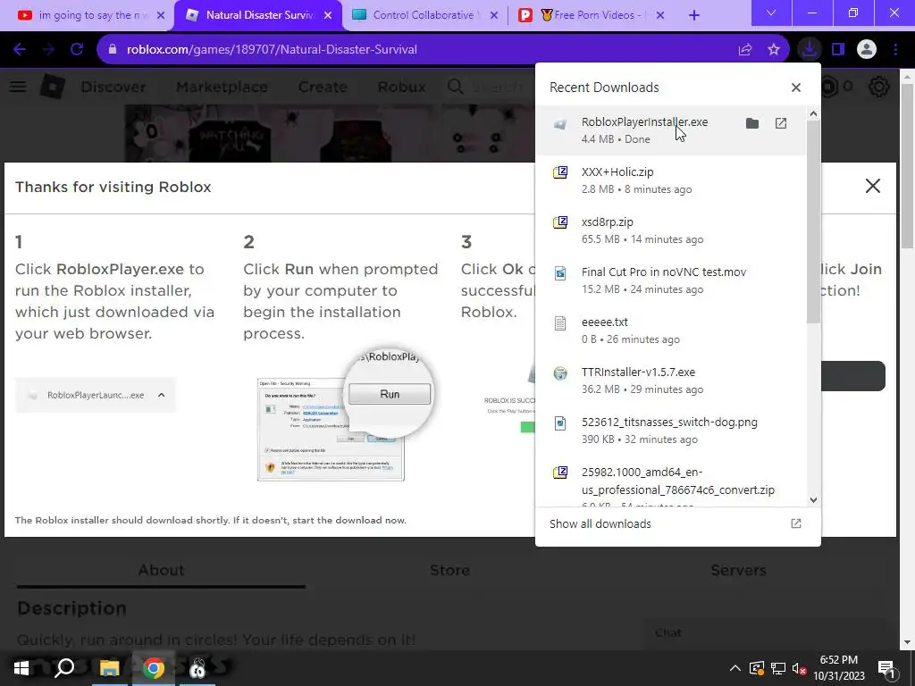This screenshot has width=915, height=686.
Task: Open the notification center icon
Action: 886,668
